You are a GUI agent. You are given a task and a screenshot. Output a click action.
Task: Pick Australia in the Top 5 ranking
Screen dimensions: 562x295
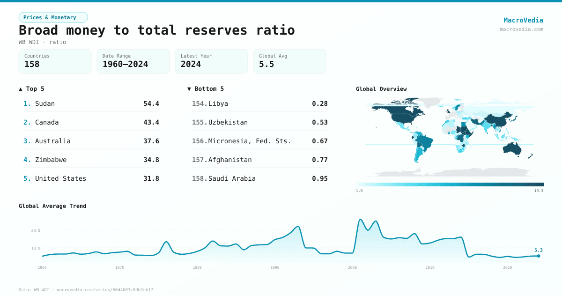pos(91,141)
